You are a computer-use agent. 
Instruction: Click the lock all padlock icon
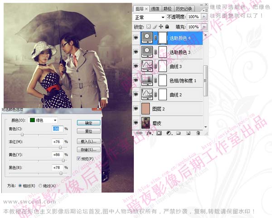[167, 26]
